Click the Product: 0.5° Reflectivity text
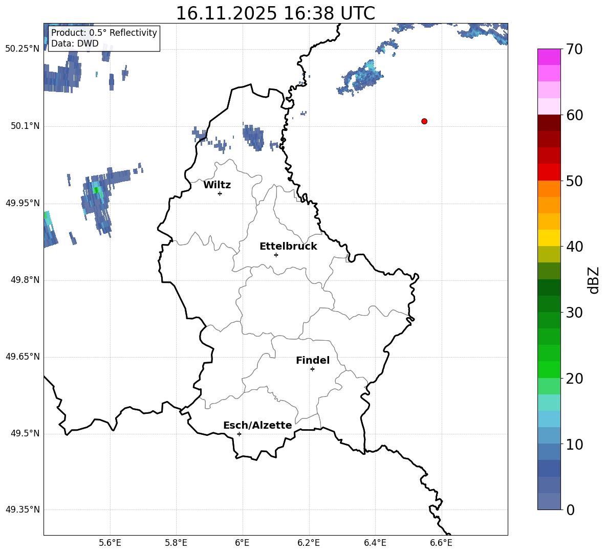The width and height of the screenshot is (606, 553). (104, 32)
